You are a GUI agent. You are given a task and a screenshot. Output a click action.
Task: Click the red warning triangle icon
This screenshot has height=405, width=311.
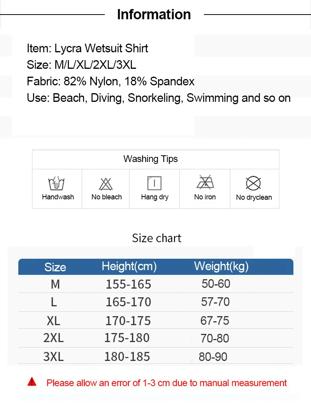point(32,381)
